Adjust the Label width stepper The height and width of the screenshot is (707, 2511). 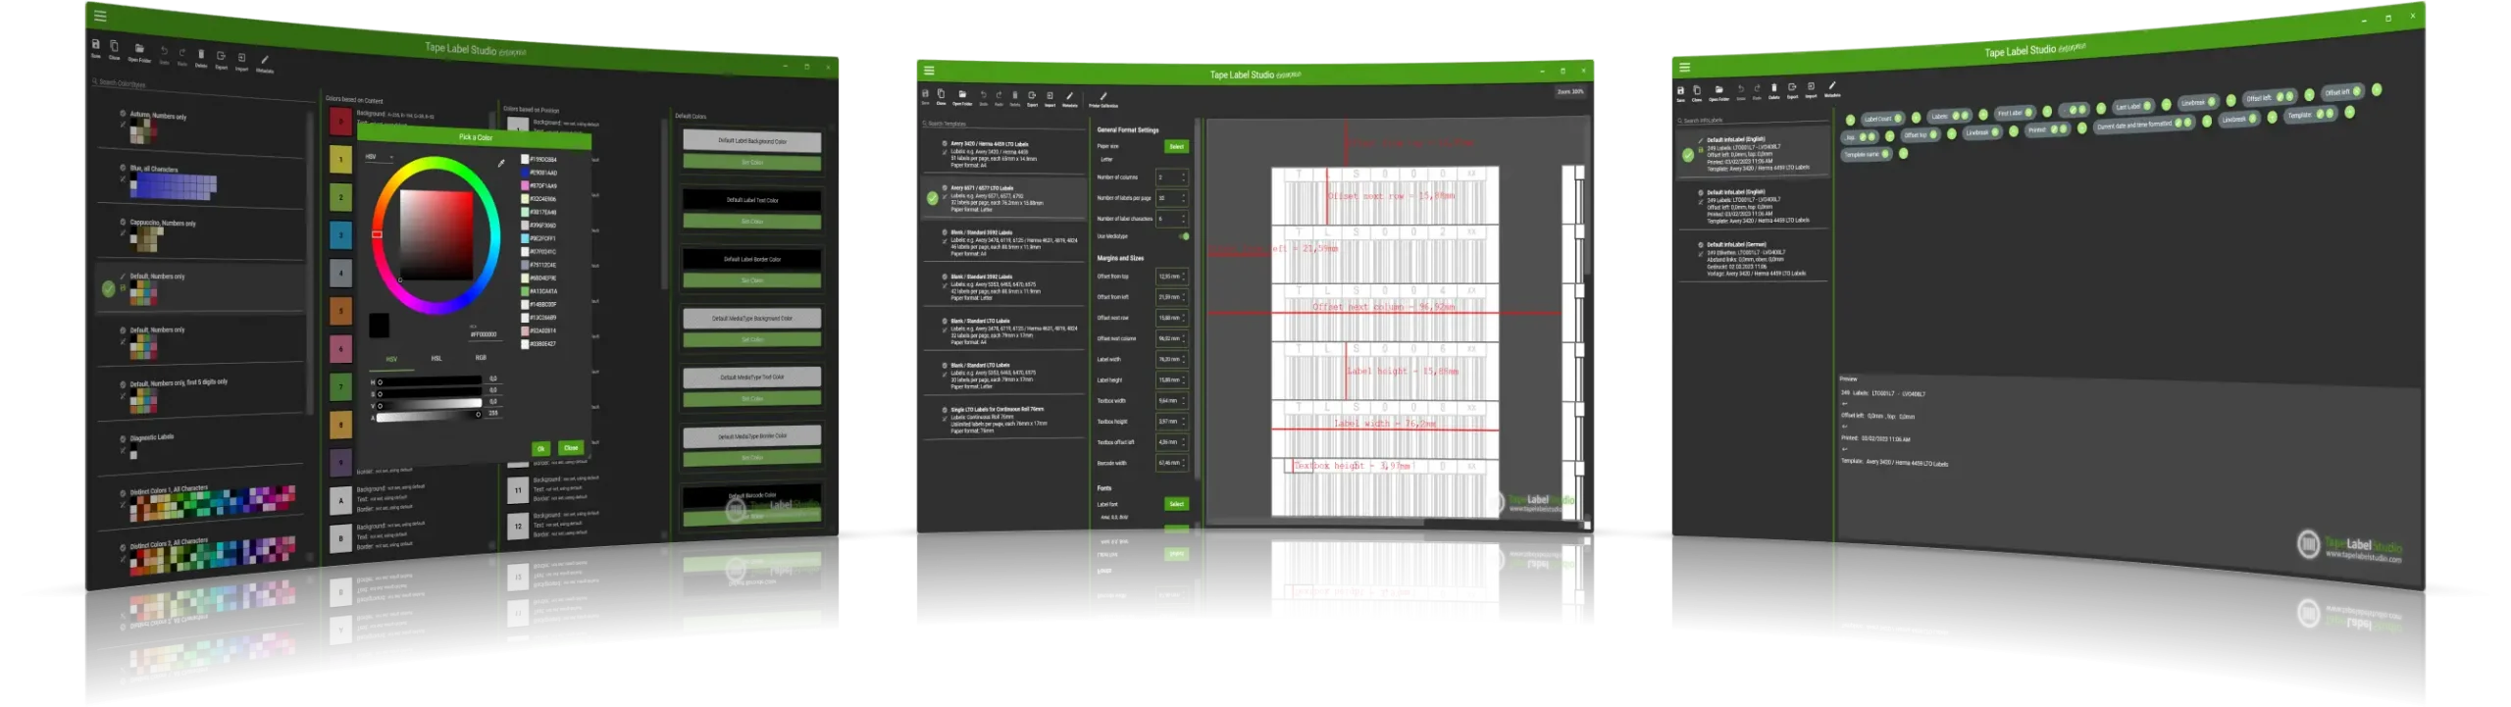click(x=1172, y=359)
